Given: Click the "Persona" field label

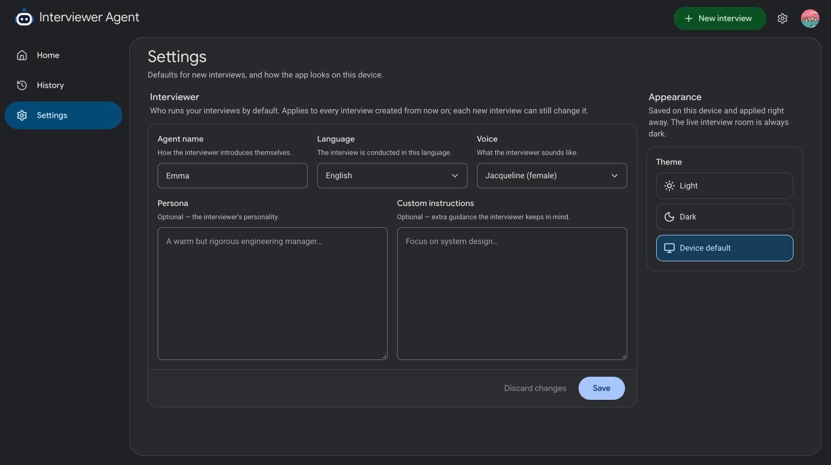Looking at the screenshot, I should click(173, 203).
